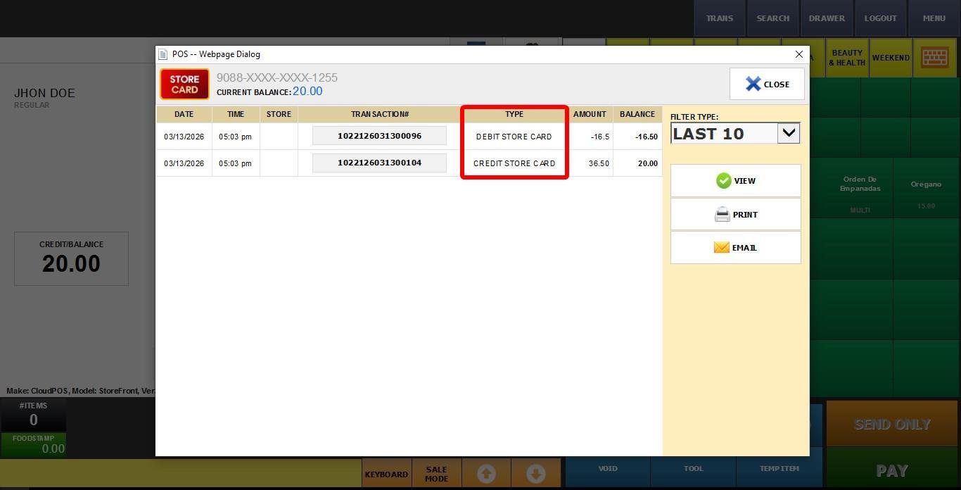961x490 pixels.
Task: Click the LOGOUT button
Action: (880, 18)
